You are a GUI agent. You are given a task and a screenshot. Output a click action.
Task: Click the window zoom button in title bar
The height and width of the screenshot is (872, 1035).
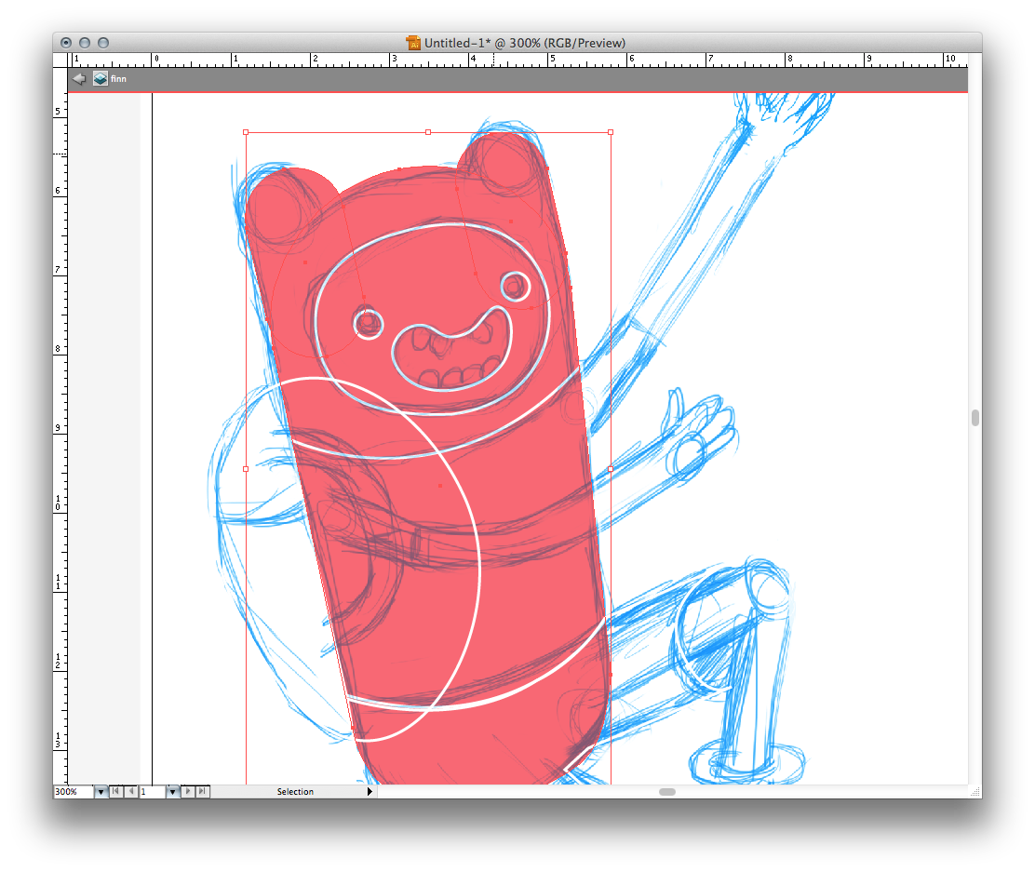tap(103, 43)
